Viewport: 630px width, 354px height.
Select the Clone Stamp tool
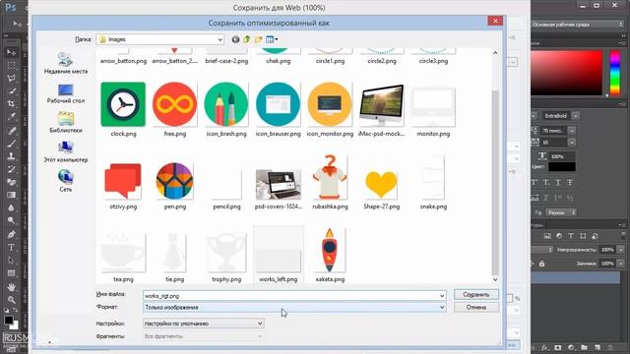(x=11, y=156)
